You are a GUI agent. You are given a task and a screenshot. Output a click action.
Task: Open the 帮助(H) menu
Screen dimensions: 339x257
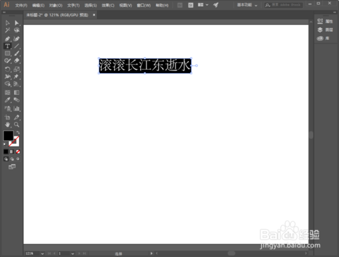point(162,5)
